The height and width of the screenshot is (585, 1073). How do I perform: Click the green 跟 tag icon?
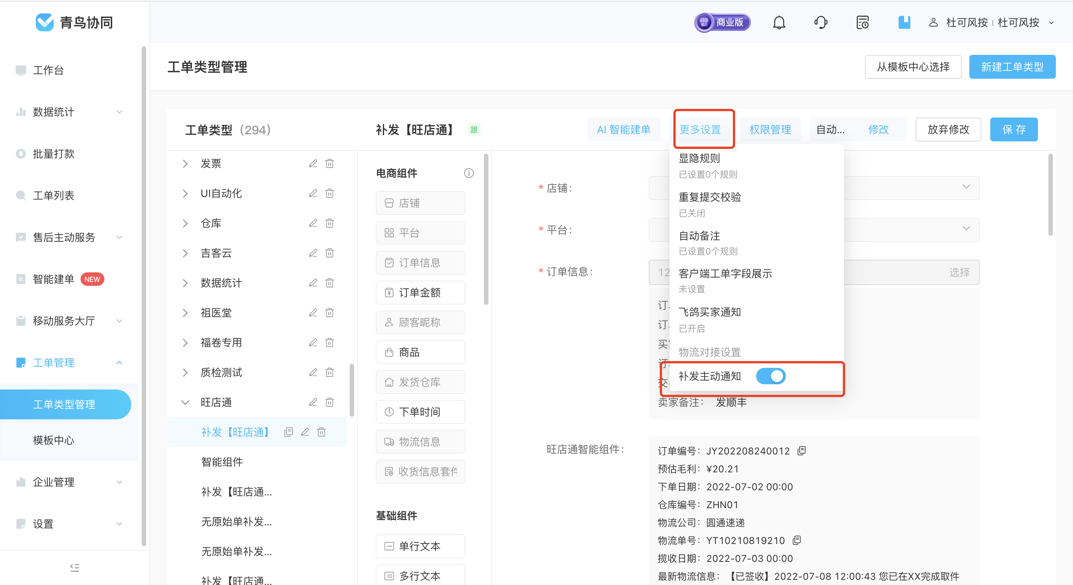coord(474,130)
